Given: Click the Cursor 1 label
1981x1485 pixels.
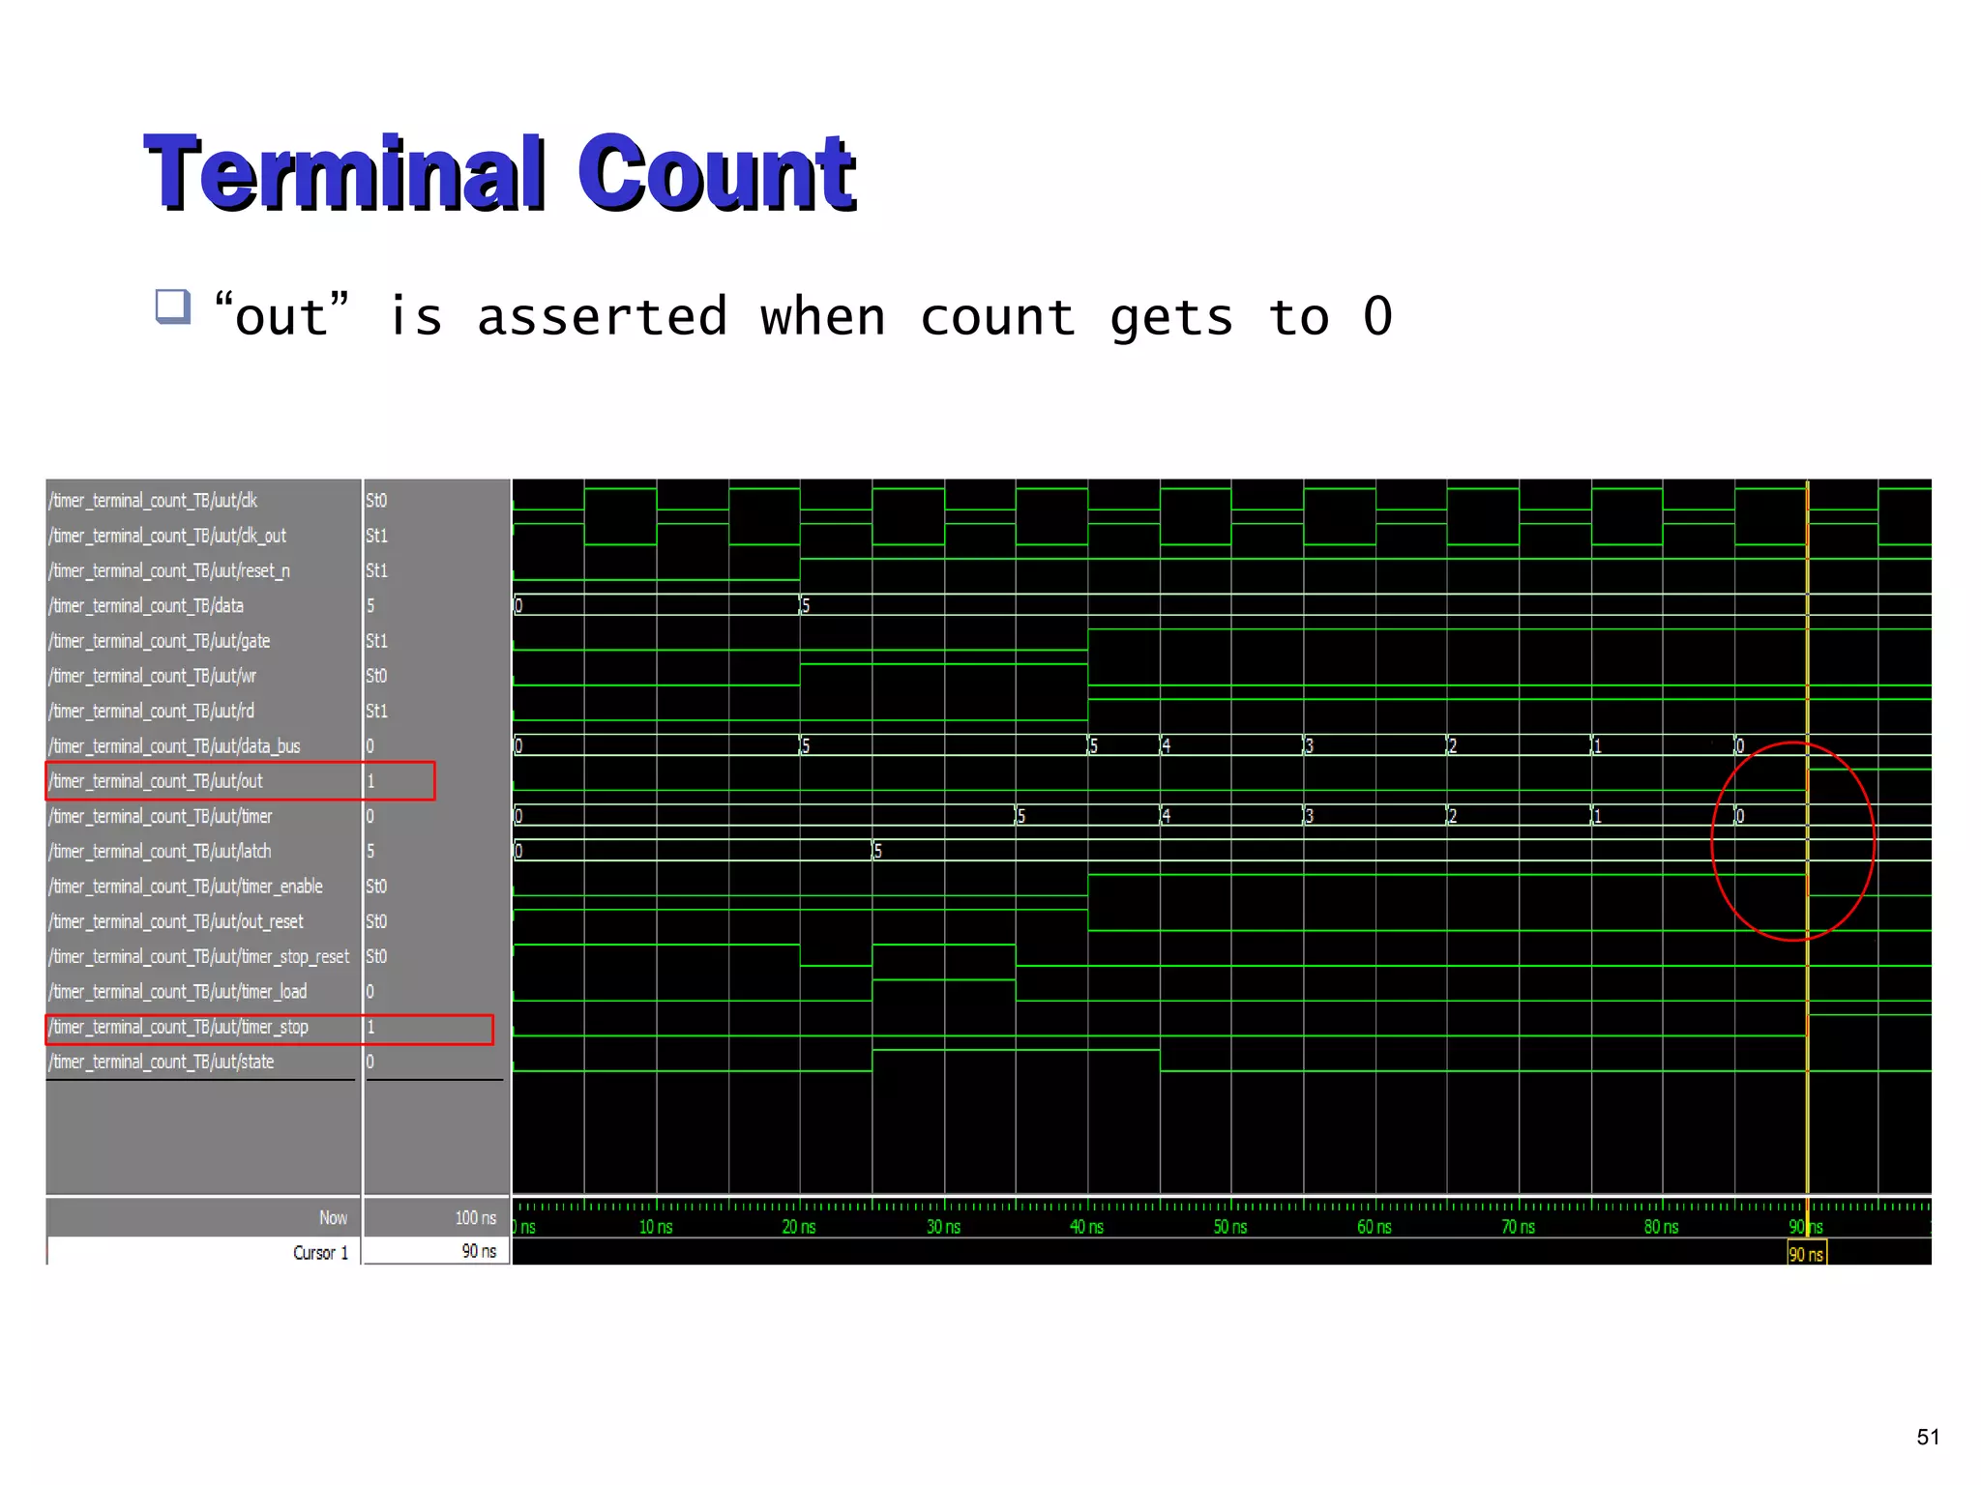Looking at the screenshot, I should click(320, 1253).
